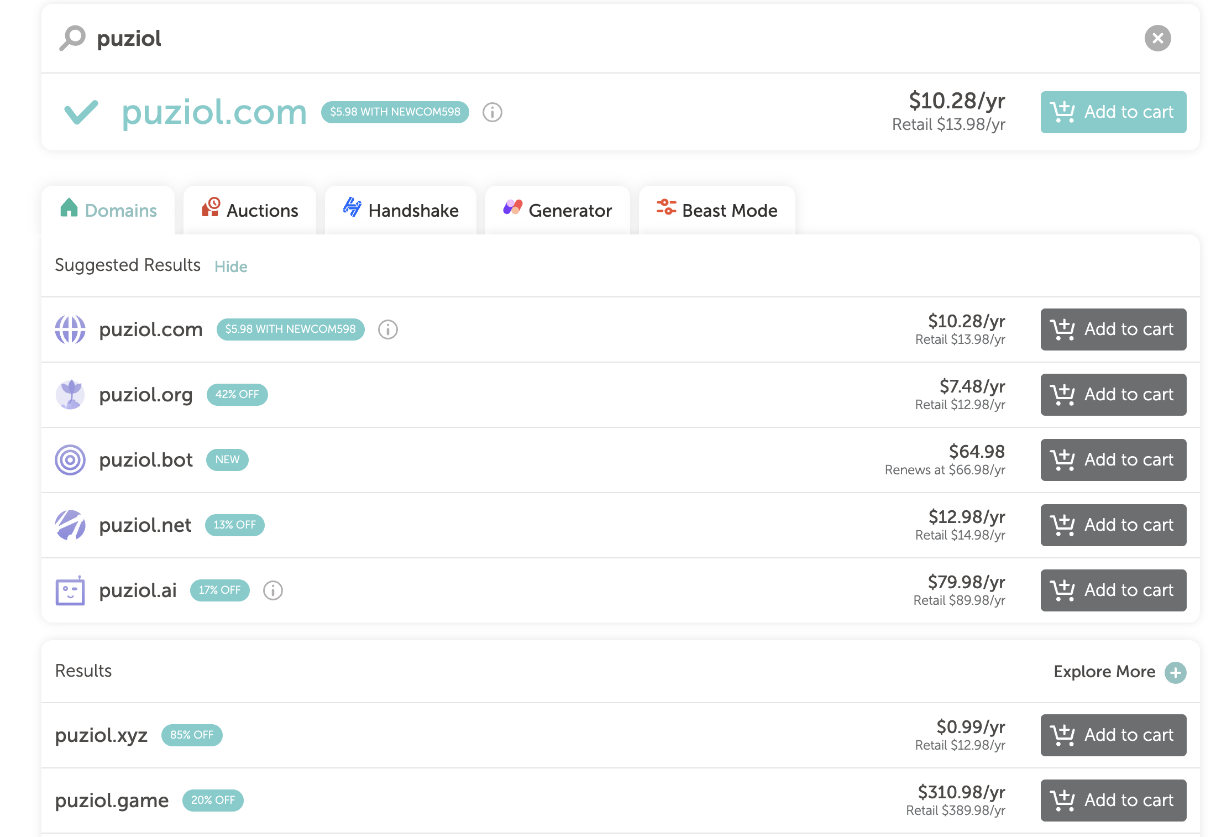Image resolution: width=1216 pixels, height=837 pixels.
Task: Open the info icon next to puziol.ai
Action: click(x=272, y=590)
